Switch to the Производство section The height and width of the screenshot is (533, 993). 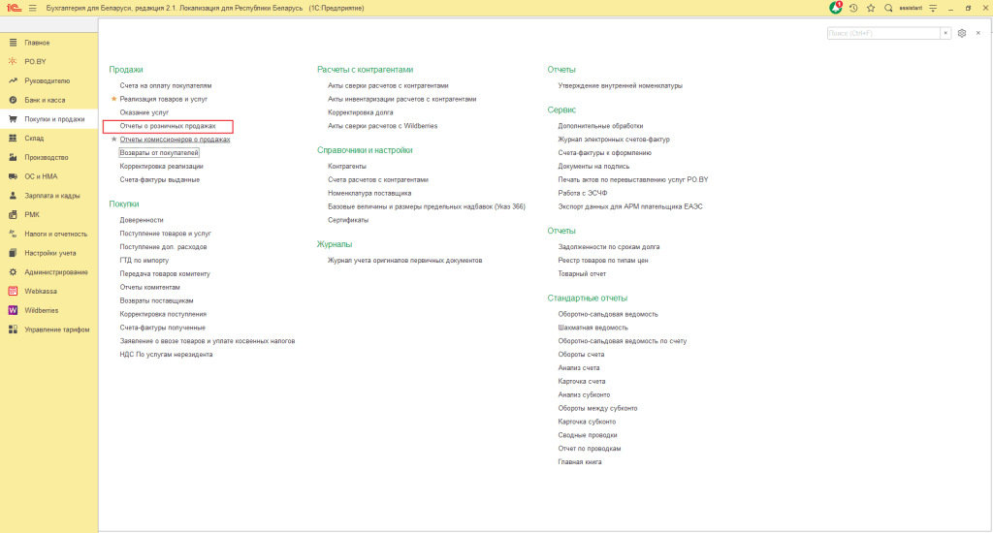coord(47,157)
